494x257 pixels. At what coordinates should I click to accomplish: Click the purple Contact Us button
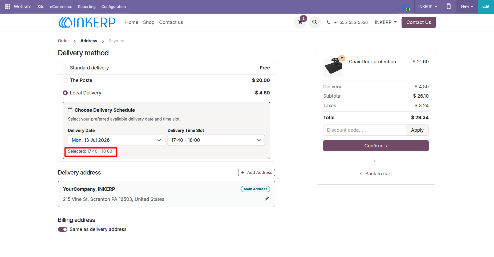[419, 22]
